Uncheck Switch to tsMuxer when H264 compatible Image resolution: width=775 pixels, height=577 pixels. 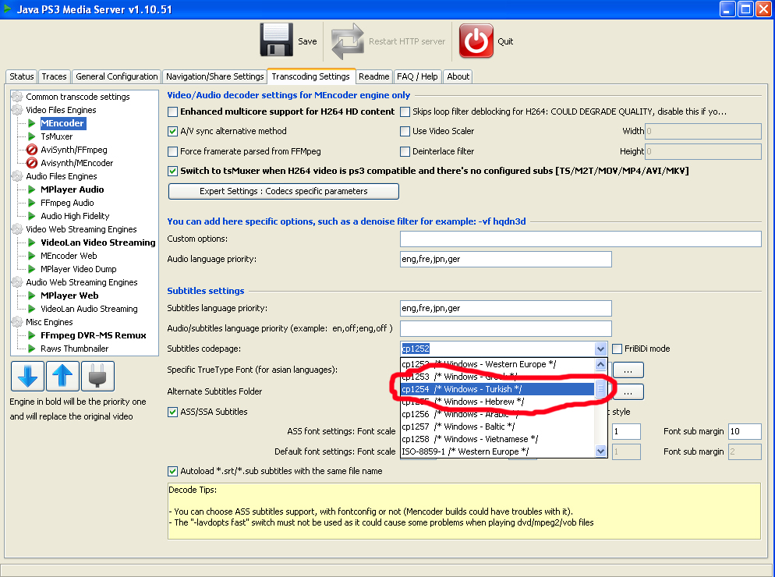click(x=172, y=171)
